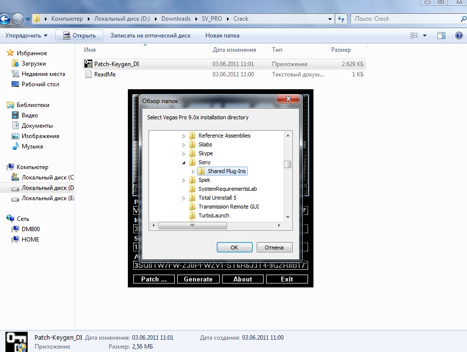This screenshot has height=352, width=467.
Task: Expand the Silabs folder arrow
Action: point(184,145)
